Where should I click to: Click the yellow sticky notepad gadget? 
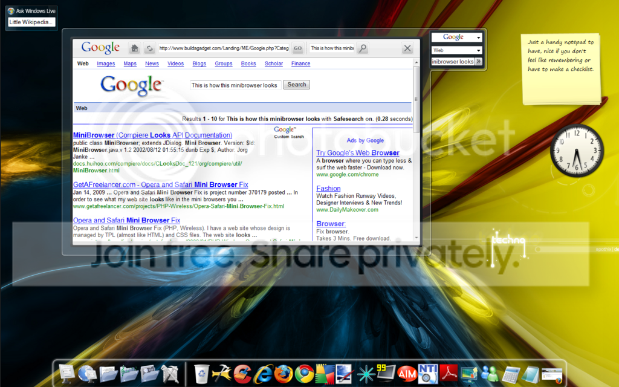pyautogui.click(x=561, y=68)
